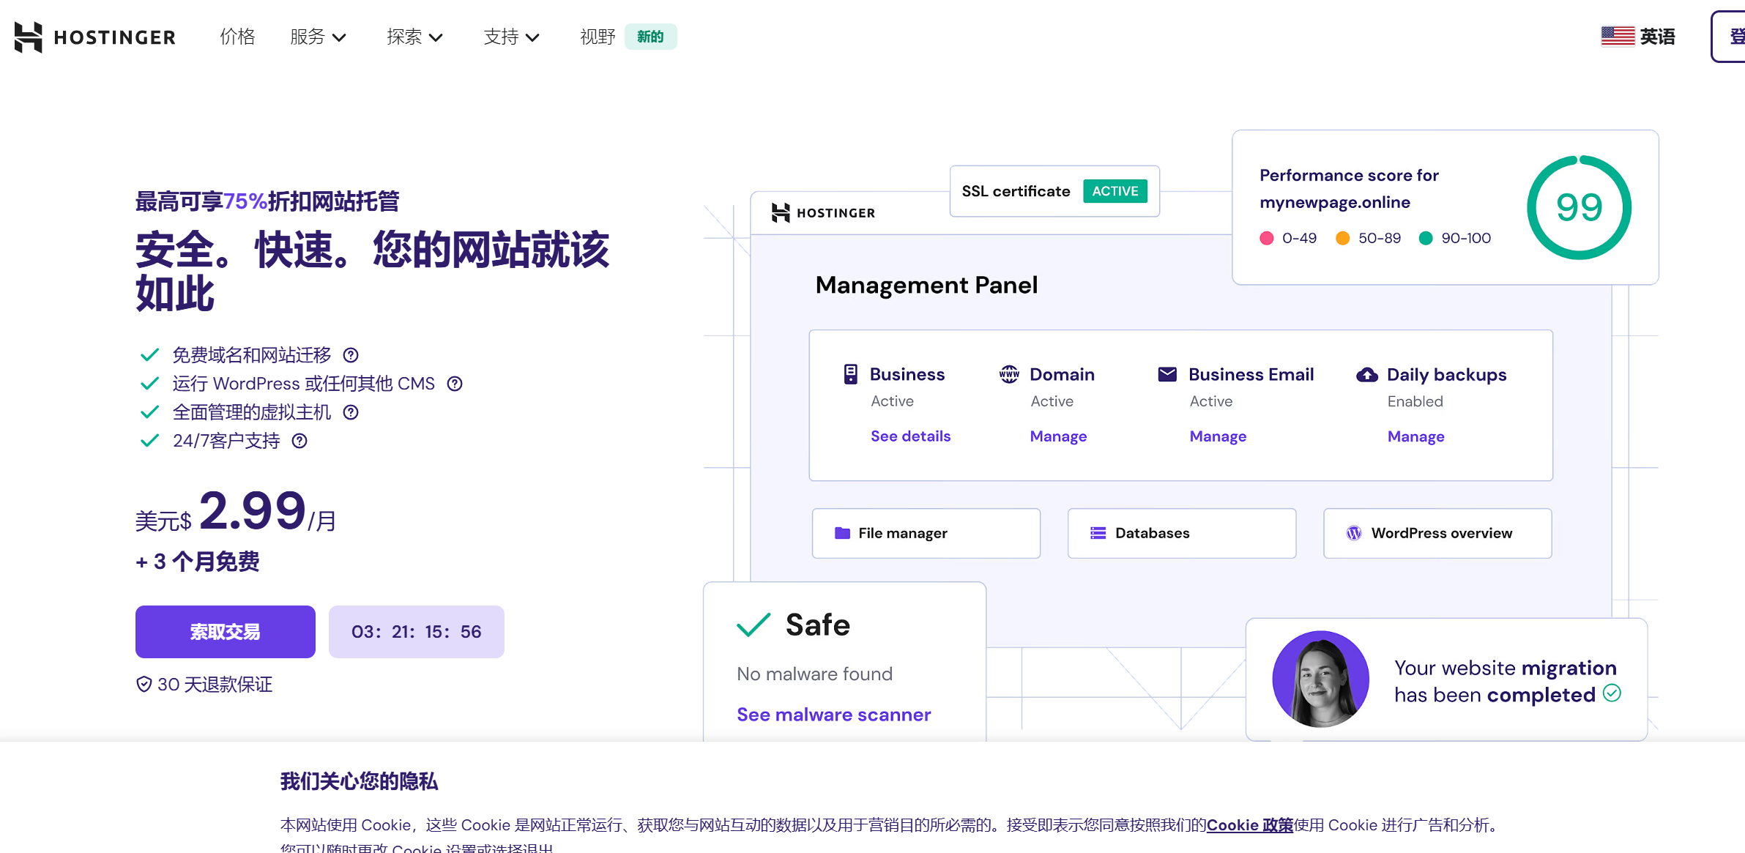
Task: Click the File manager folder icon
Action: click(842, 533)
